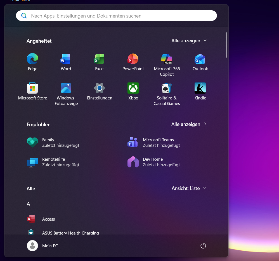Click the power button icon
This screenshot has height=261, width=279.
coord(203,246)
